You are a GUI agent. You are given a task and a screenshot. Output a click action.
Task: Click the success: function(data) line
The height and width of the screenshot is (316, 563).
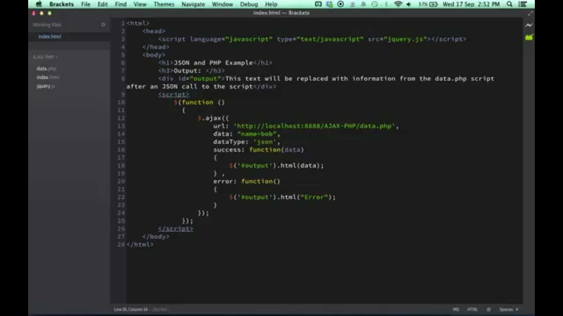point(259,150)
